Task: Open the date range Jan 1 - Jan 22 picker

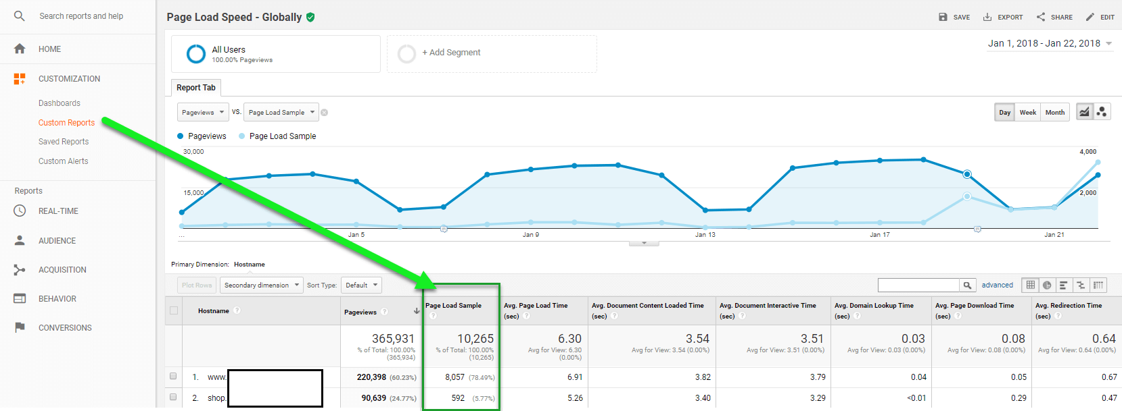Action: click(1050, 43)
